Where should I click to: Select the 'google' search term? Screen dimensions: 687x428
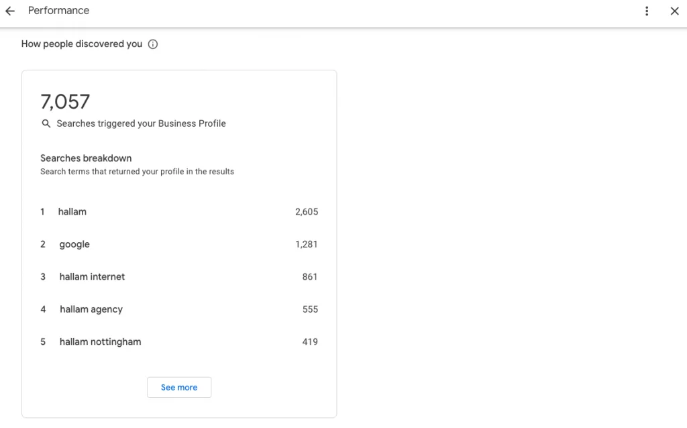(74, 244)
